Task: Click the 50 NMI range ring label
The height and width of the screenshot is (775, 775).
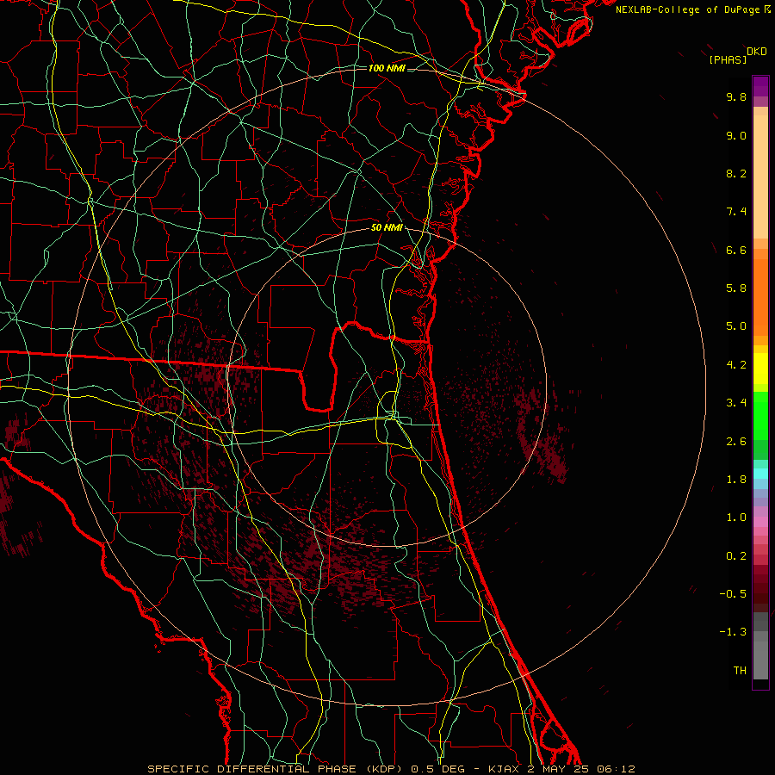Action: [387, 228]
